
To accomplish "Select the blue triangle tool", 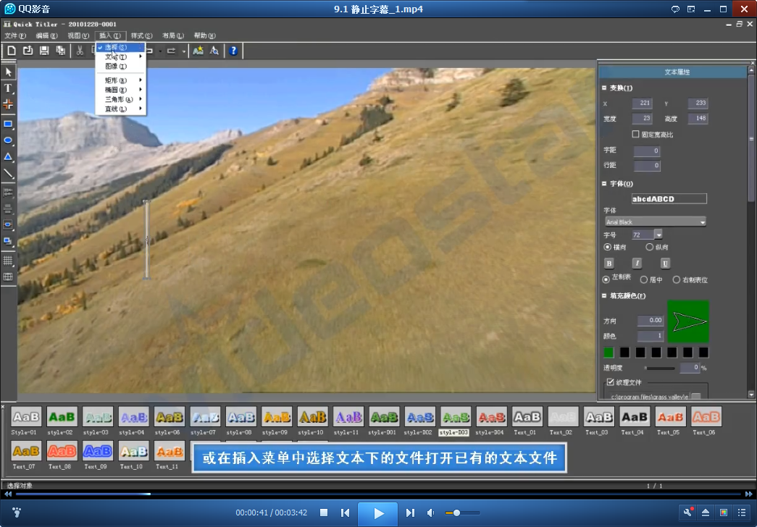I will (8, 157).
